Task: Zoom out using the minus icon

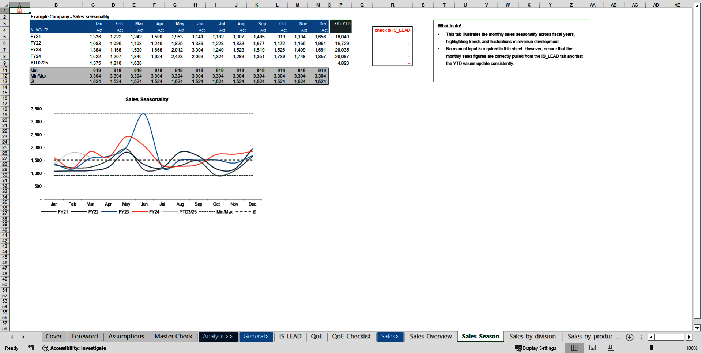Action: [624, 348]
